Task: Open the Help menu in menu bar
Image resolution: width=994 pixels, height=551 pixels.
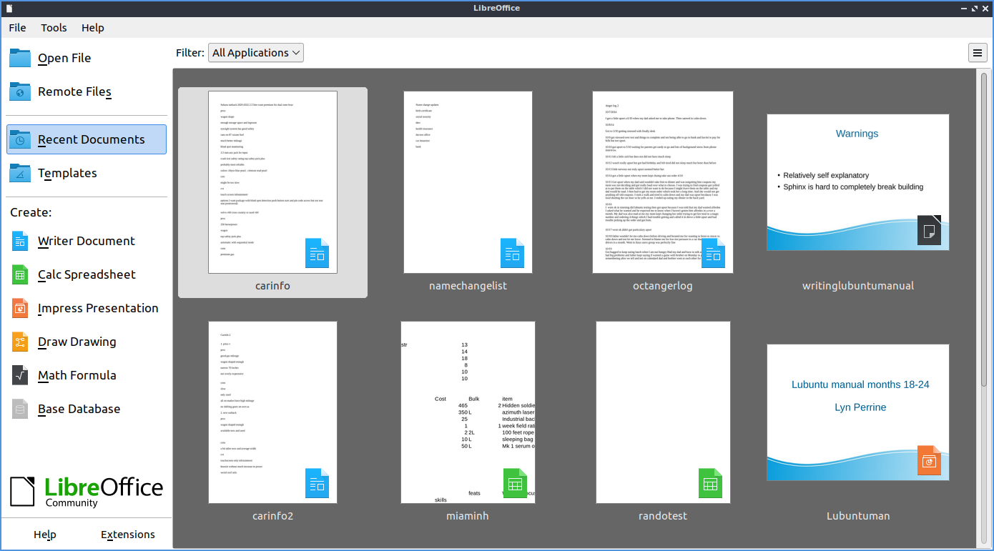Action: coord(93,28)
